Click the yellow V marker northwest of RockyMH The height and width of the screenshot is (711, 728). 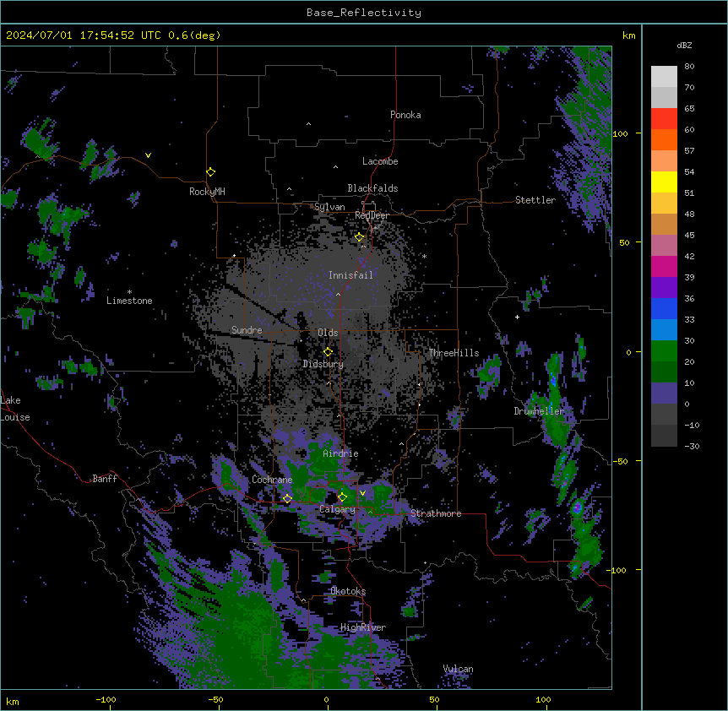148,155
